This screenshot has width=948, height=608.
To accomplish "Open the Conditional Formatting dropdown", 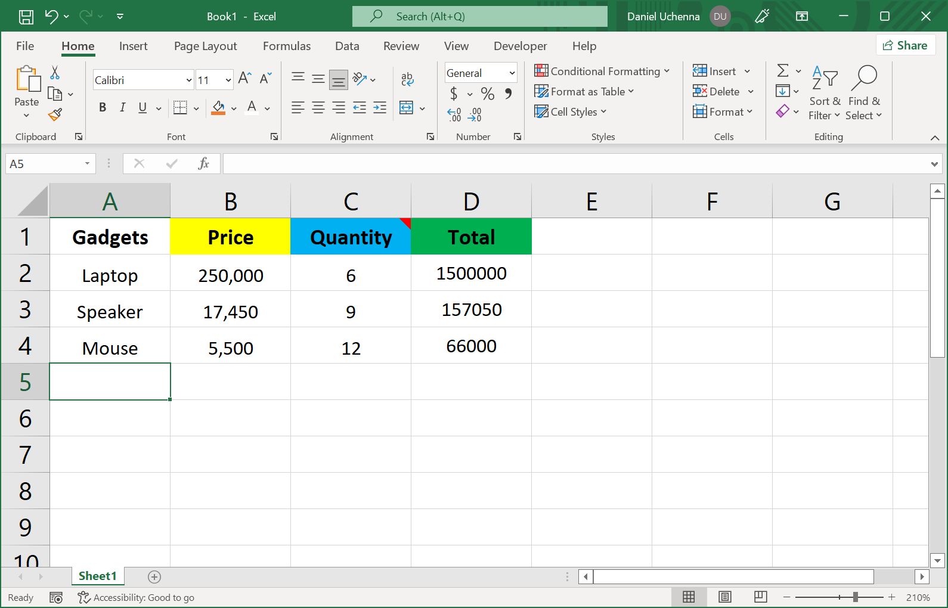I will 602,72.
